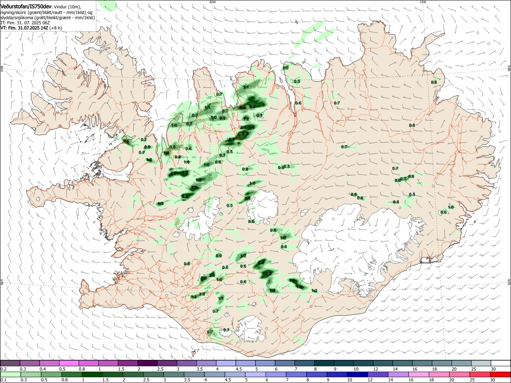
Task: Select the darkest green swatch between 1 and 1.5
Action: click(92, 374)
